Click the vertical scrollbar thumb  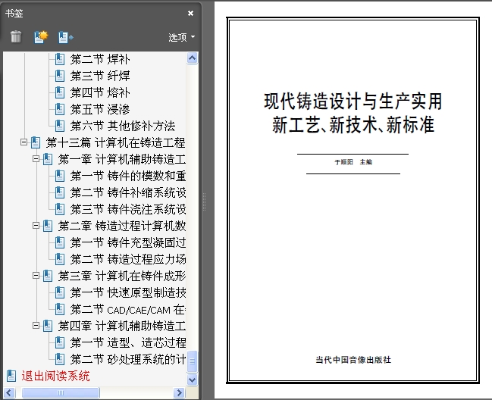(x=193, y=361)
